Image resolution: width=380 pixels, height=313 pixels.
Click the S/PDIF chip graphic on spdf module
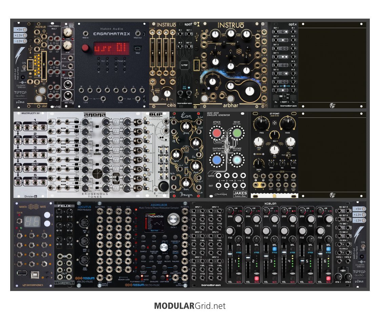pos(185,65)
